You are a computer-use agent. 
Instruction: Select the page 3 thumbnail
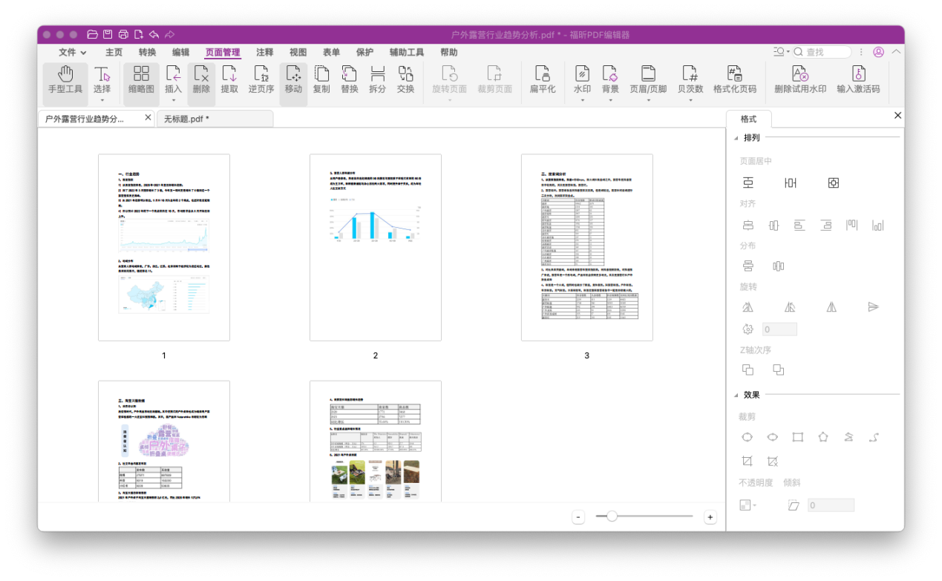tap(586, 247)
